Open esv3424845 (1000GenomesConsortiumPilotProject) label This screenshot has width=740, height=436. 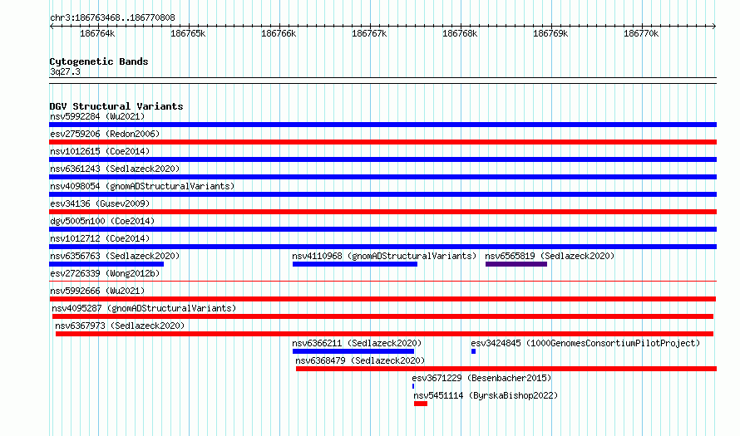tap(585, 343)
